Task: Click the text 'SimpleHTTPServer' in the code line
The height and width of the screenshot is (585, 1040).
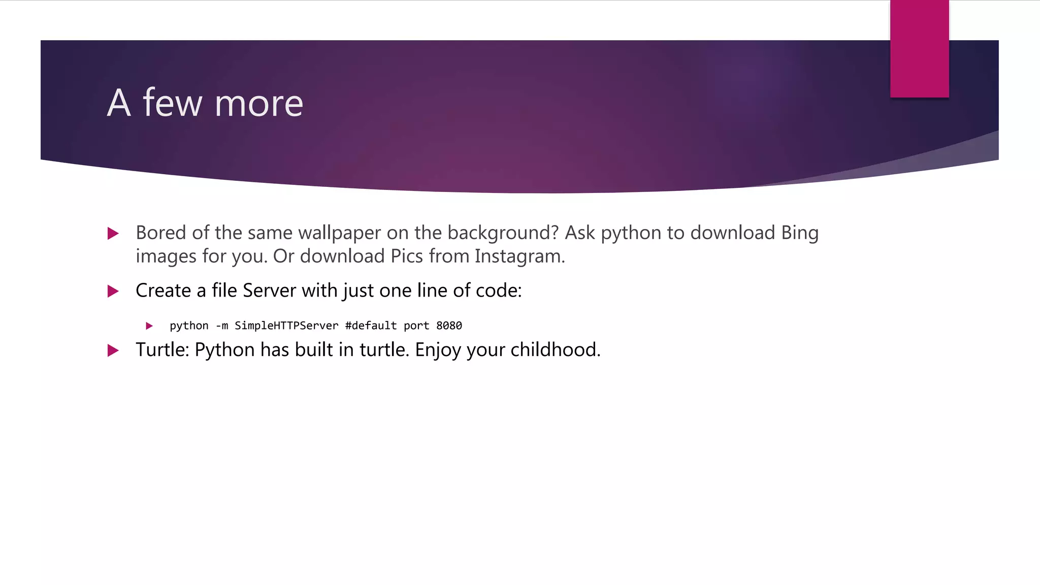Action: tap(286, 326)
